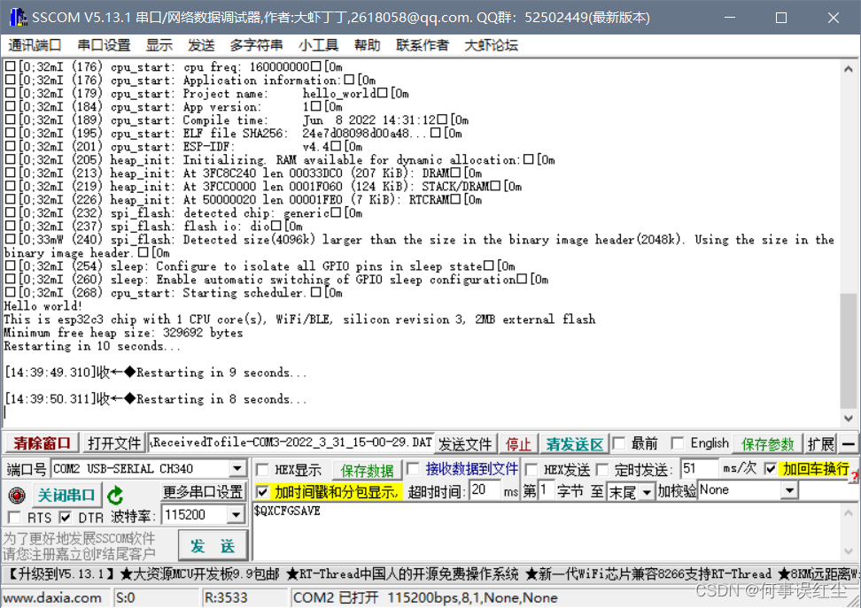The width and height of the screenshot is (861, 608).
Task: Expand the 末尾 dropdown
Action: click(x=648, y=492)
